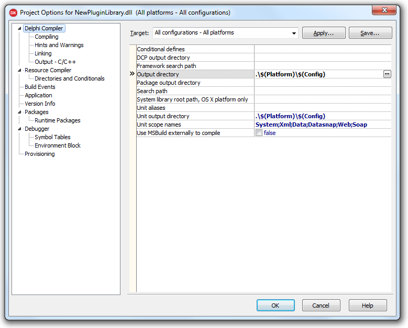Open the Application options page

tap(39, 95)
